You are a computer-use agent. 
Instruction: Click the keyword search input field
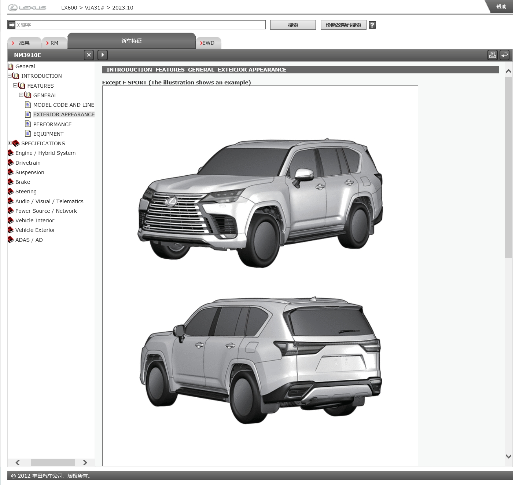coord(140,25)
